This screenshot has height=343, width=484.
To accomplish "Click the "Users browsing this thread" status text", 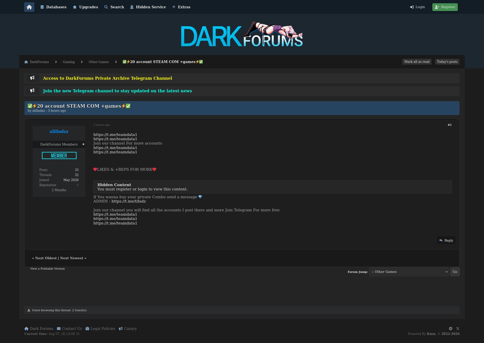I will [59, 310].
